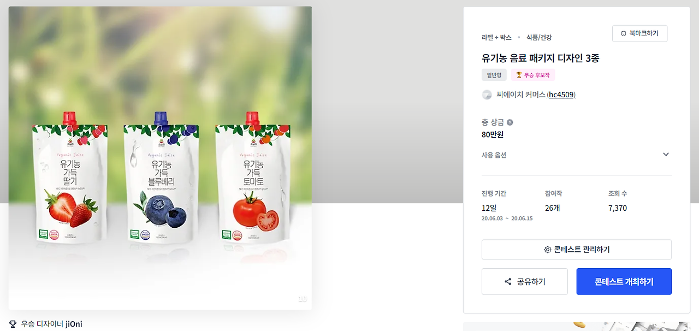Viewport: 699px width, 331px height.
Task: Open the 식품/건강 category
Action: pos(539,38)
